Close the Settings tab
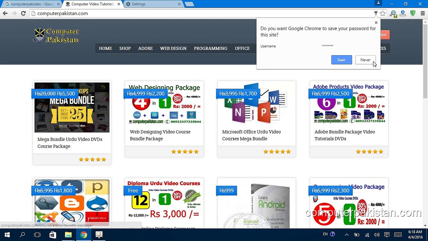428x241 pixels. point(179,4)
